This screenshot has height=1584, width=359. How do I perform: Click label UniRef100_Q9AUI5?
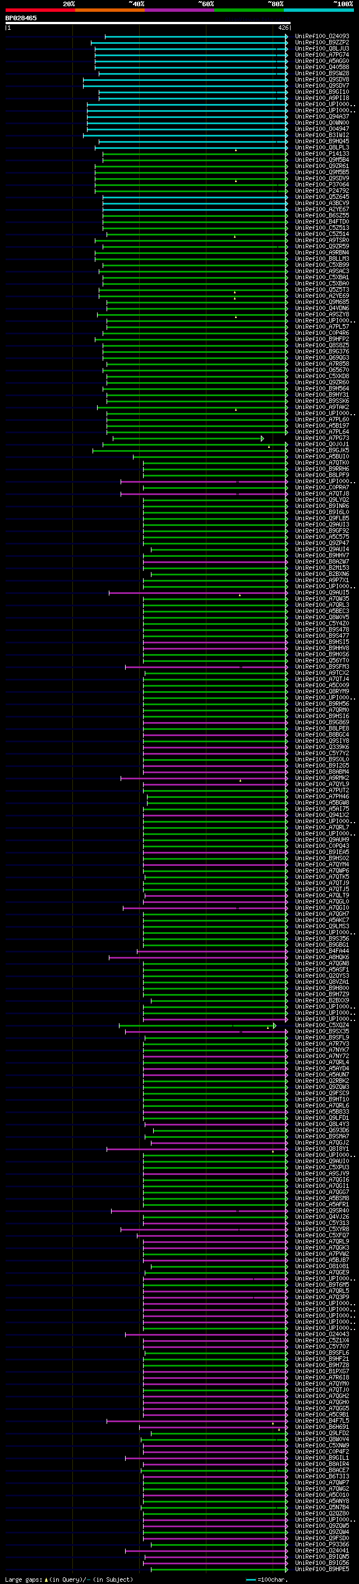coord(322,593)
